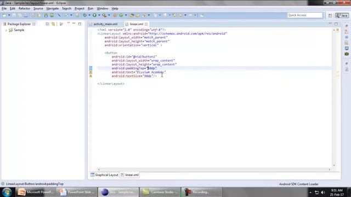Screen dimensions: 351x197
Task: Select the Java perspective button
Action: pyautogui.click(x=342, y=15)
